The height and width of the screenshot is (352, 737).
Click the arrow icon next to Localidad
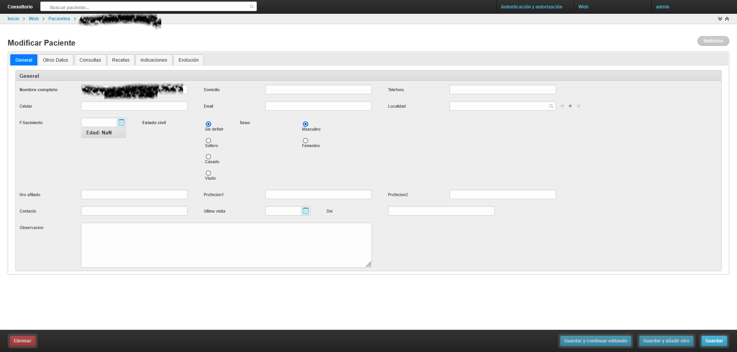pos(562,106)
